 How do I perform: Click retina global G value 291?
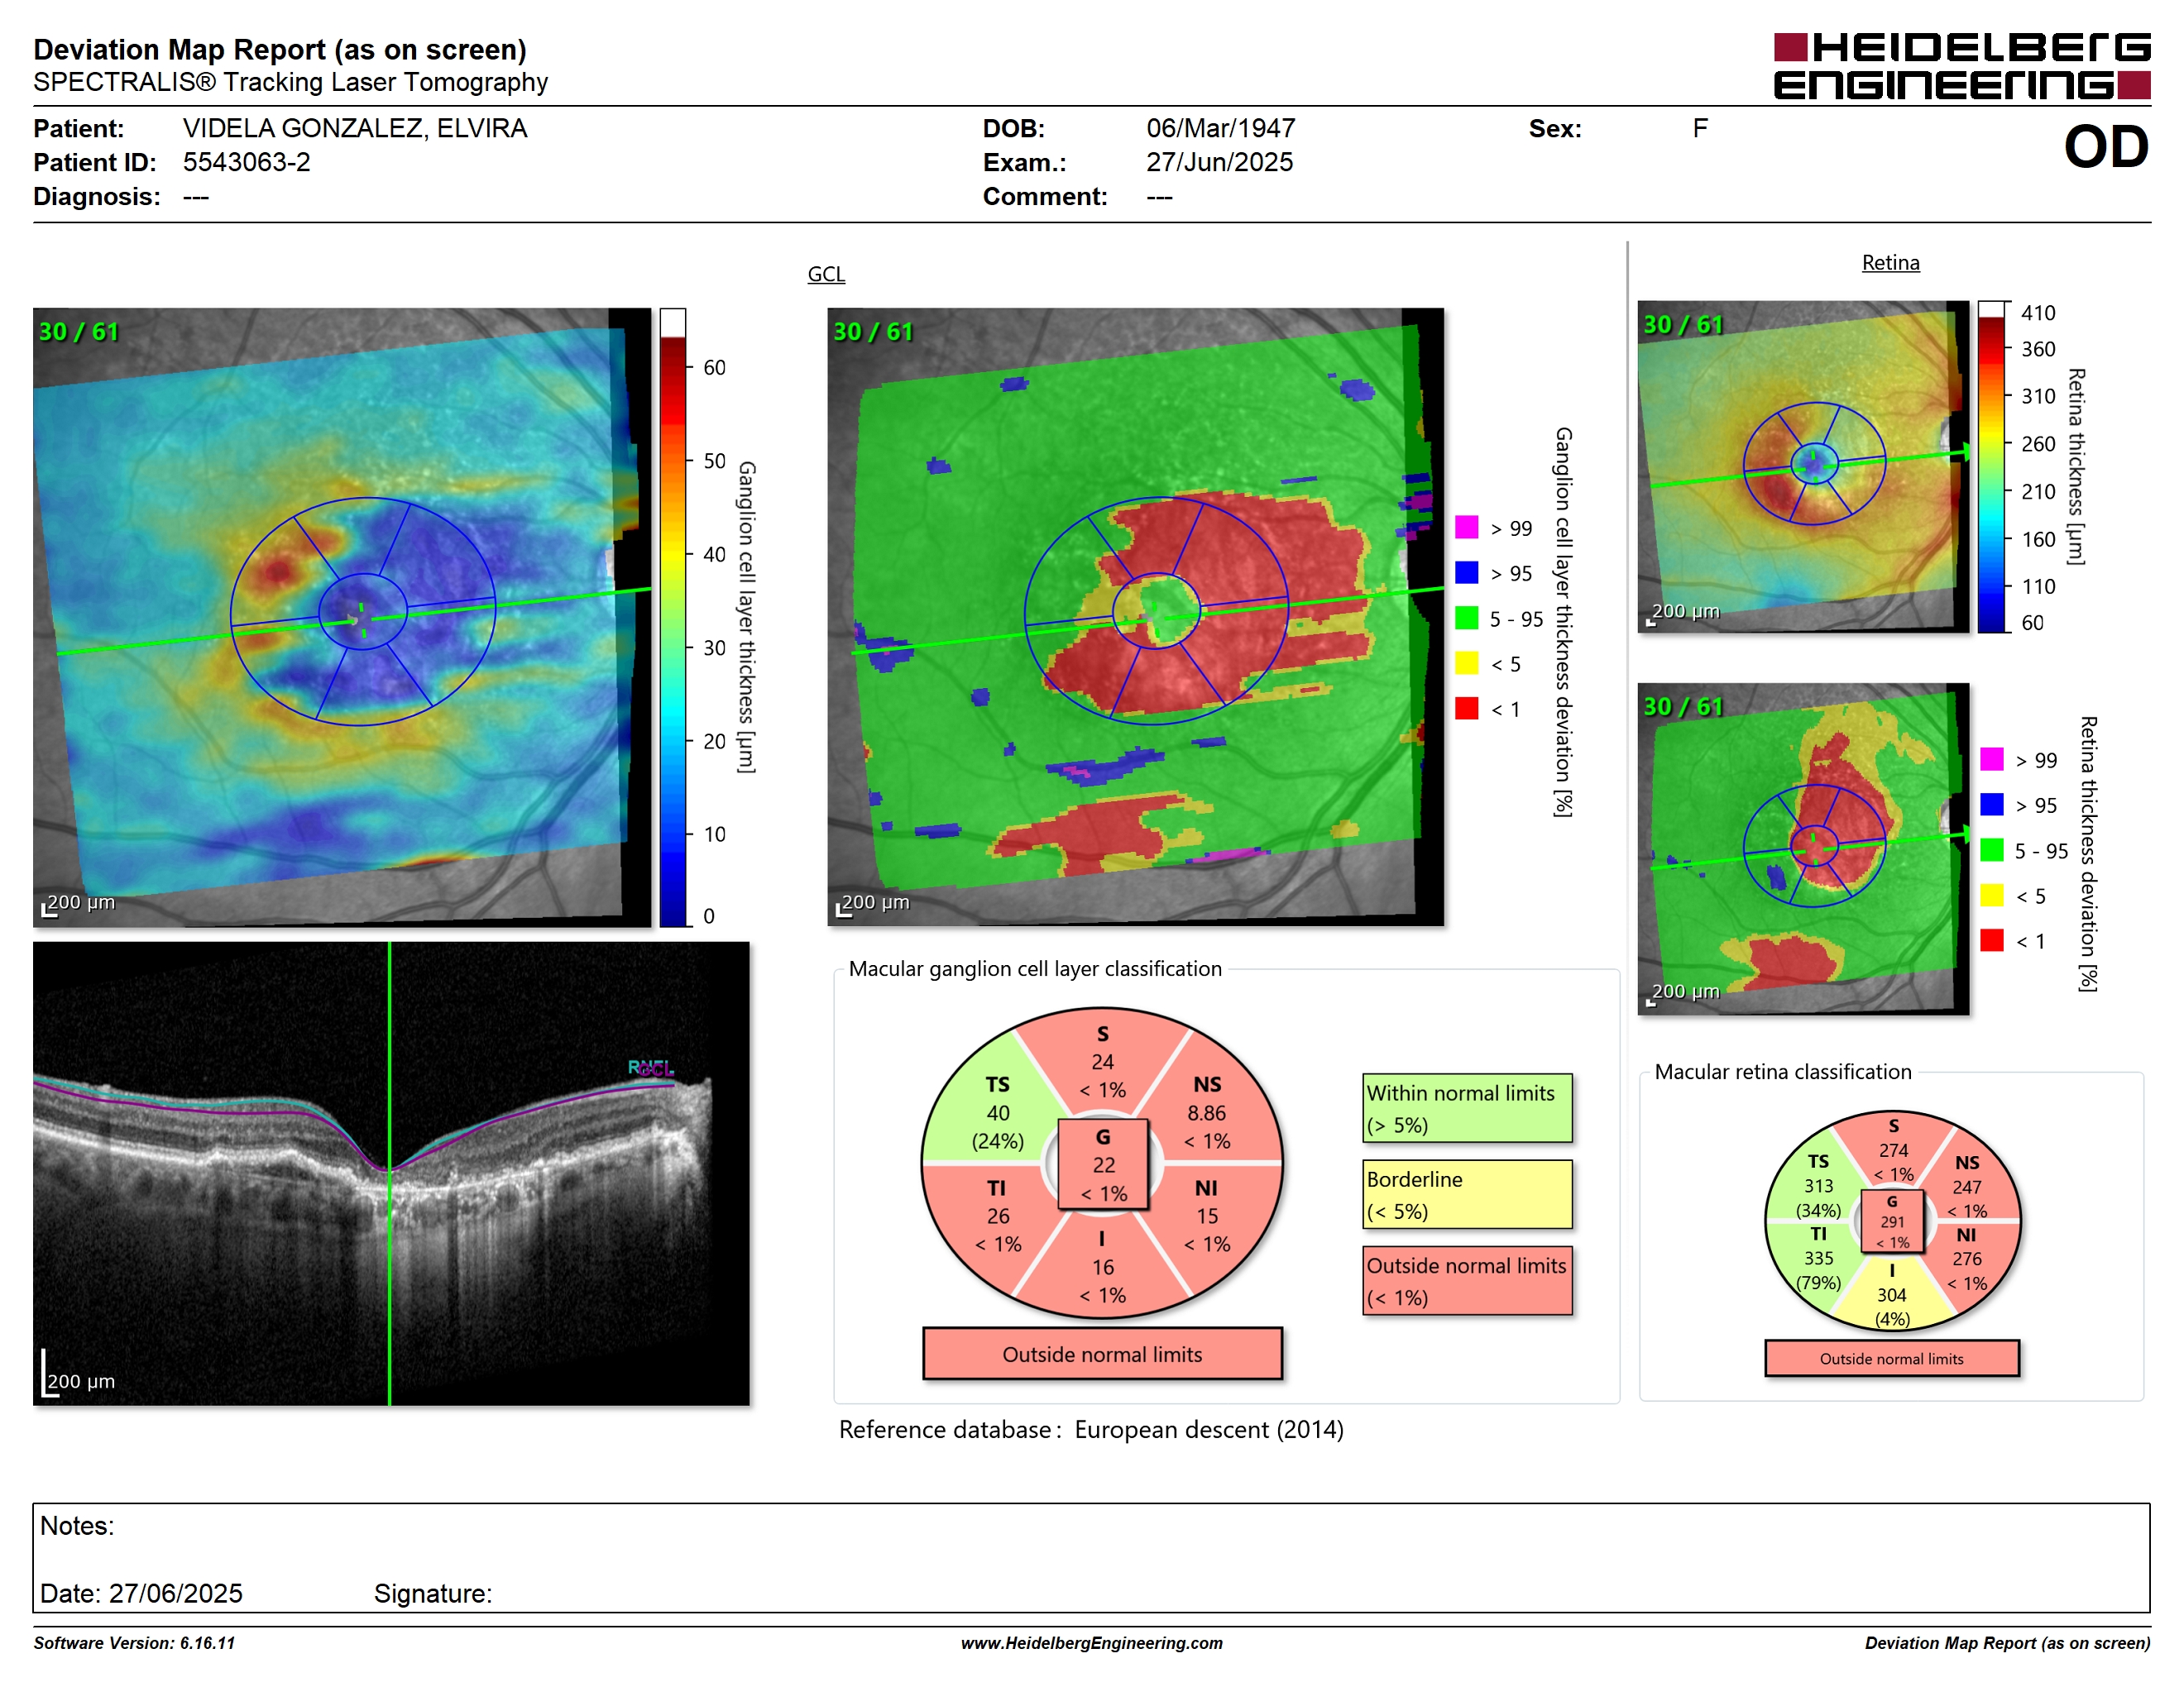pos(1892,1221)
